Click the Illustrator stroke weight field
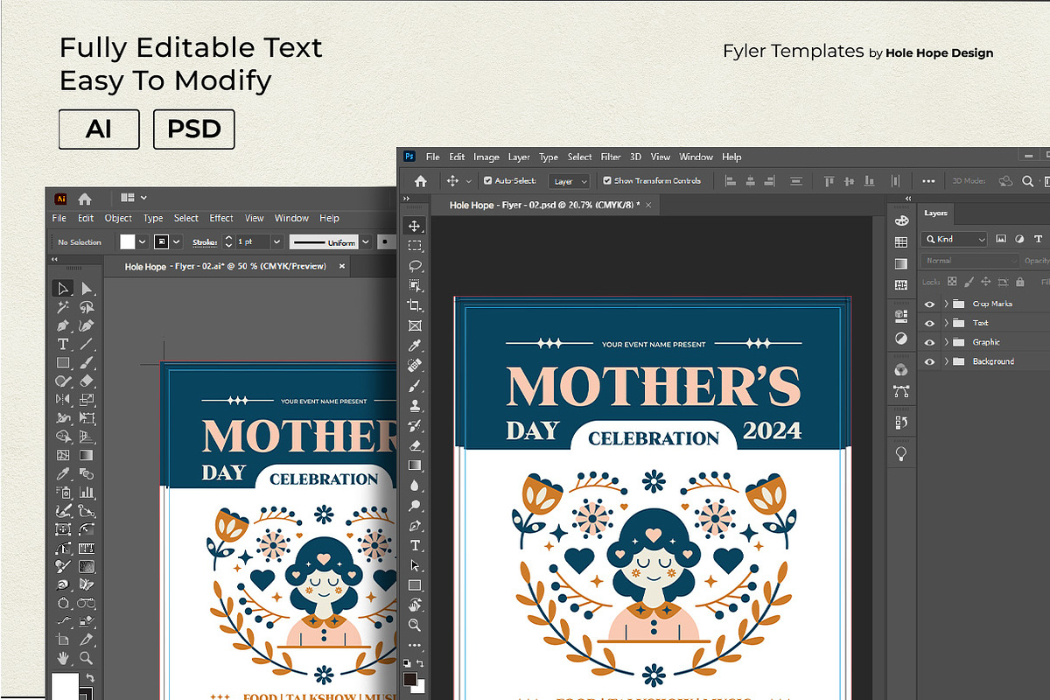The width and height of the screenshot is (1050, 700). pos(253,241)
